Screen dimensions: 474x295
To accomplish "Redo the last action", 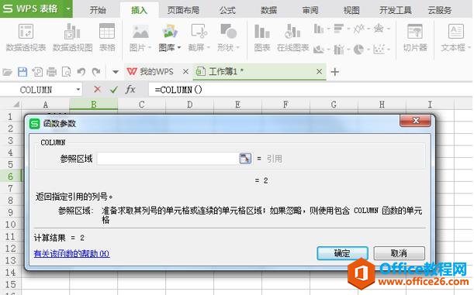I will (96, 72).
